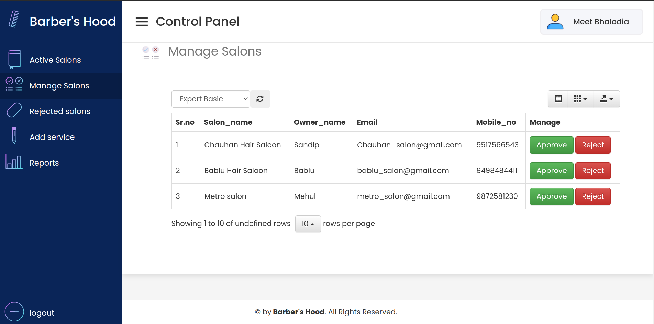Approve the Bablu Hair Saloon entry
This screenshot has width=654, height=324.
coord(551,170)
